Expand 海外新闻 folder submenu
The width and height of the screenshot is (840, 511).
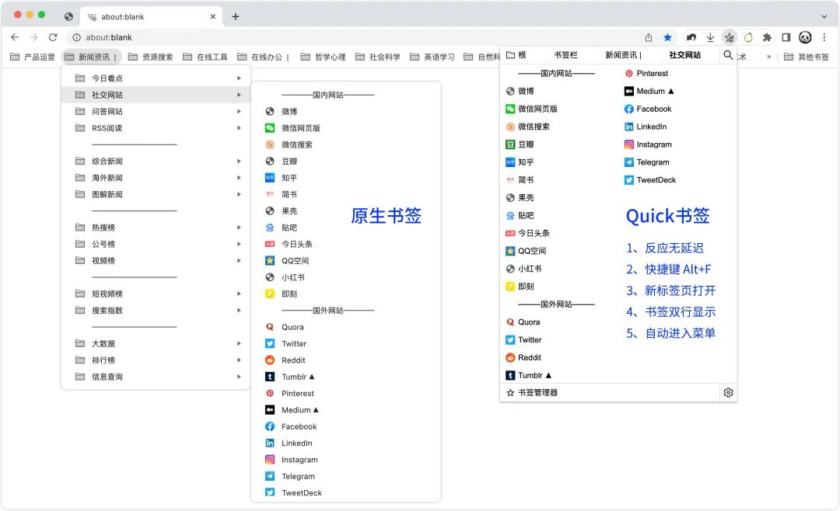(x=156, y=178)
